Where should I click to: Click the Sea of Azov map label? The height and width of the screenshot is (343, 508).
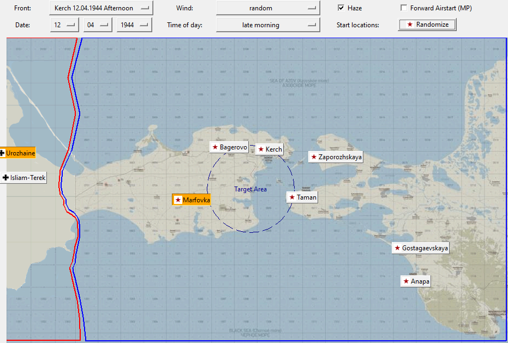(x=300, y=83)
